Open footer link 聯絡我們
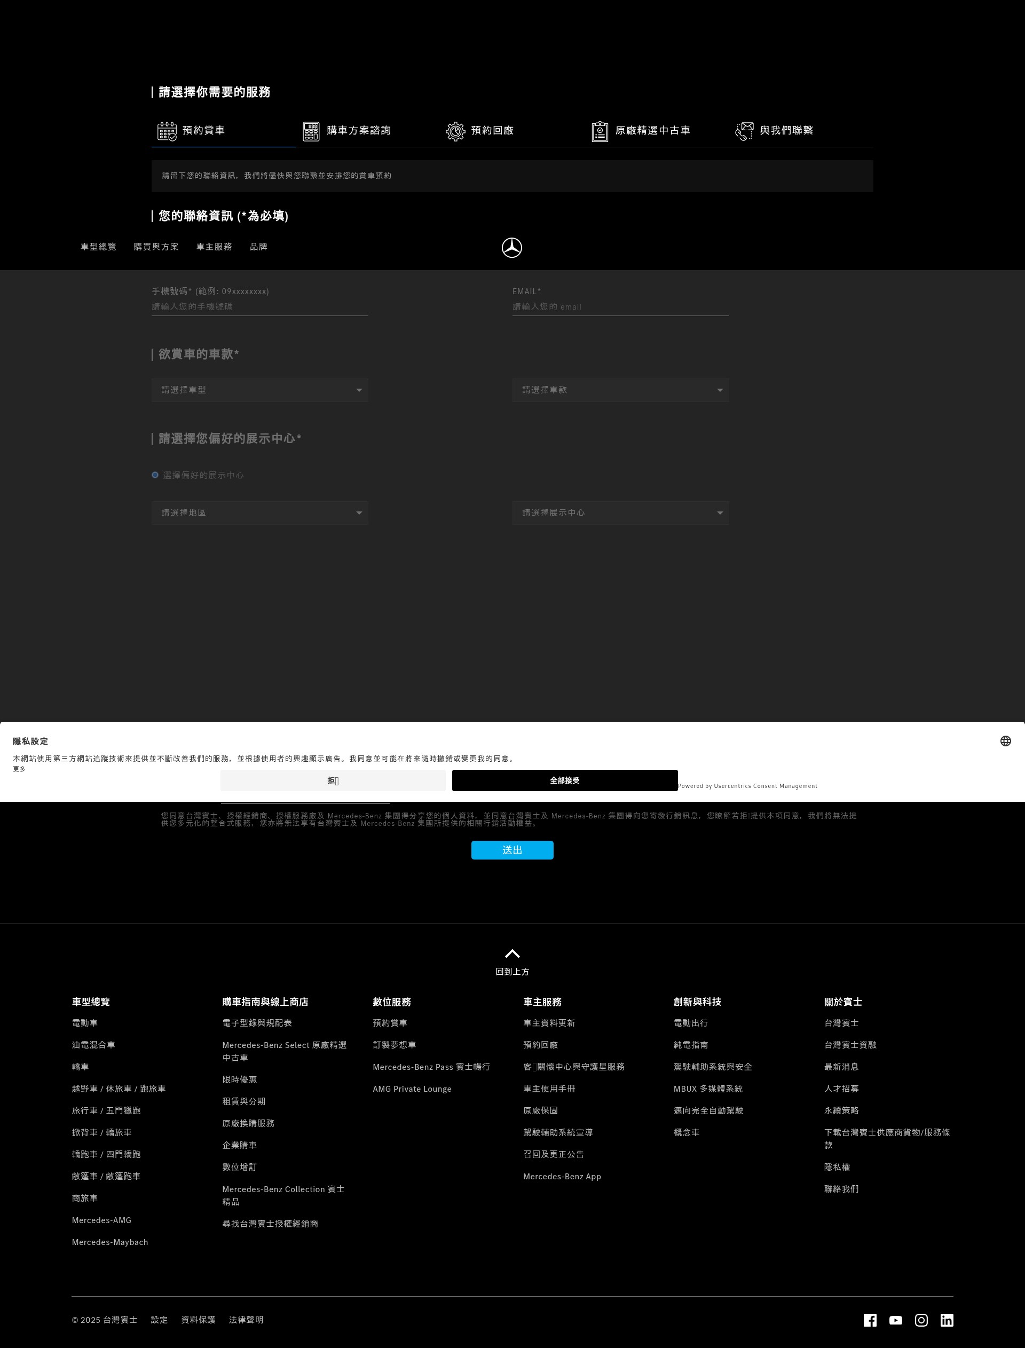 pos(841,1189)
